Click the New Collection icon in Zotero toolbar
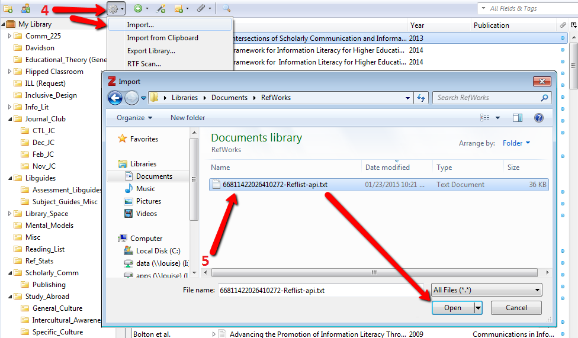578x338 pixels. tap(8, 9)
